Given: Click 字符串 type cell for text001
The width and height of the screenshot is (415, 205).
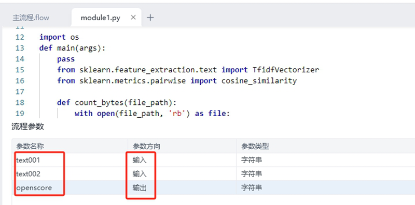Looking at the screenshot, I should [x=326, y=160].
